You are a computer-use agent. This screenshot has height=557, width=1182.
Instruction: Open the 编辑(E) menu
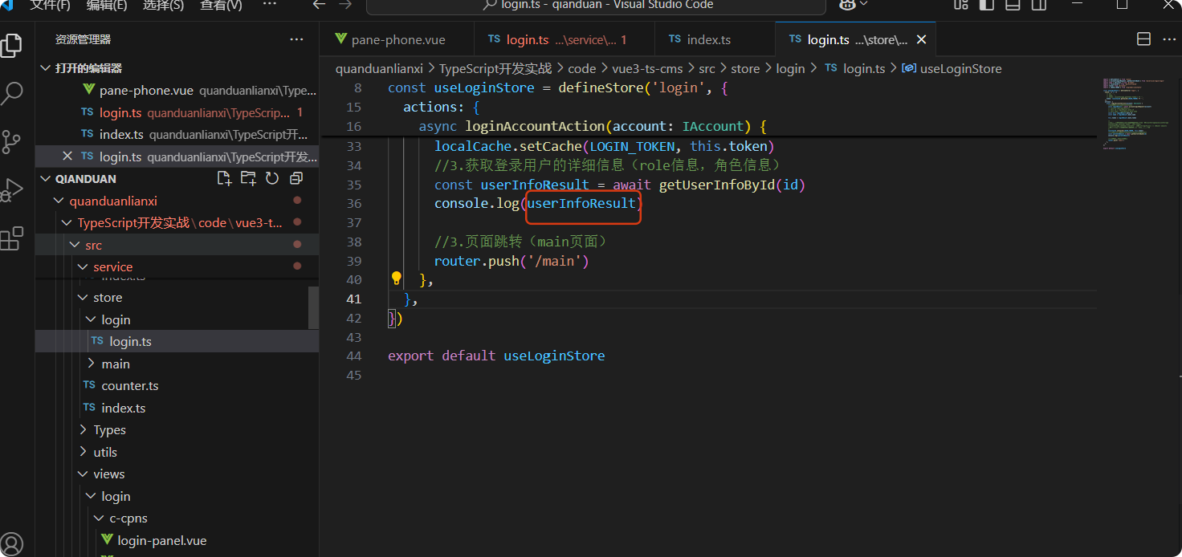click(107, 5)
